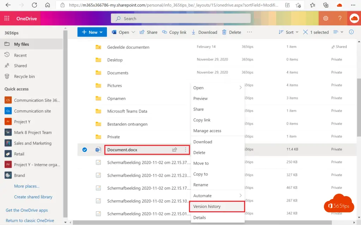Choose Copy link in context menu
The image size is (361, 225).
coord(218,120)
